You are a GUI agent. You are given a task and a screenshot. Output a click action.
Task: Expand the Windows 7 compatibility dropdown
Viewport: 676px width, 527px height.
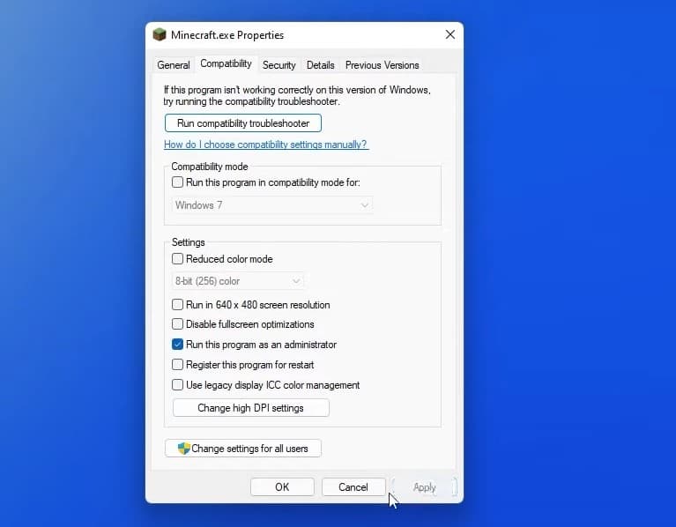(x=272, y=205)
